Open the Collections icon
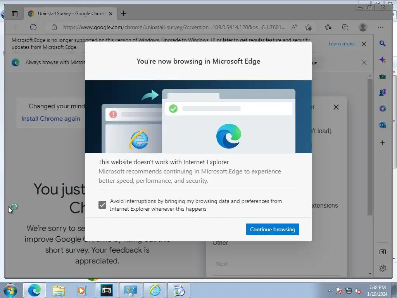The image size is (397, 298). tap(345, 27)
